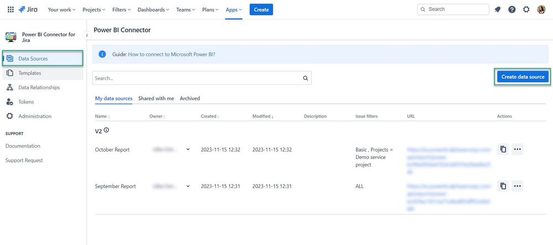Viewport: 553px width, 245px height.
Task: Click the magnifier icon in data source search
Action: [x=306, y=78]
